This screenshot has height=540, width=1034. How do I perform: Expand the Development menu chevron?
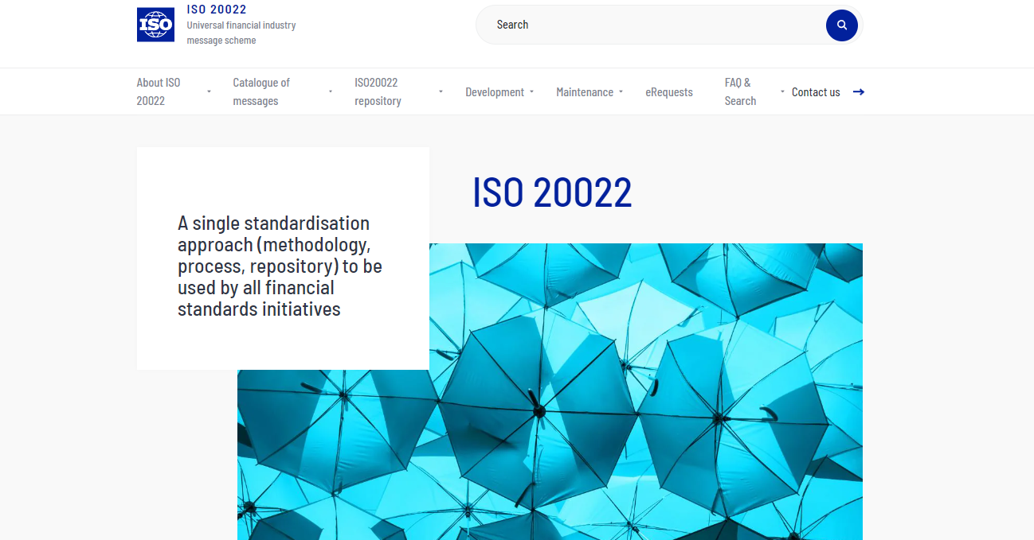[x=532, y=91]
